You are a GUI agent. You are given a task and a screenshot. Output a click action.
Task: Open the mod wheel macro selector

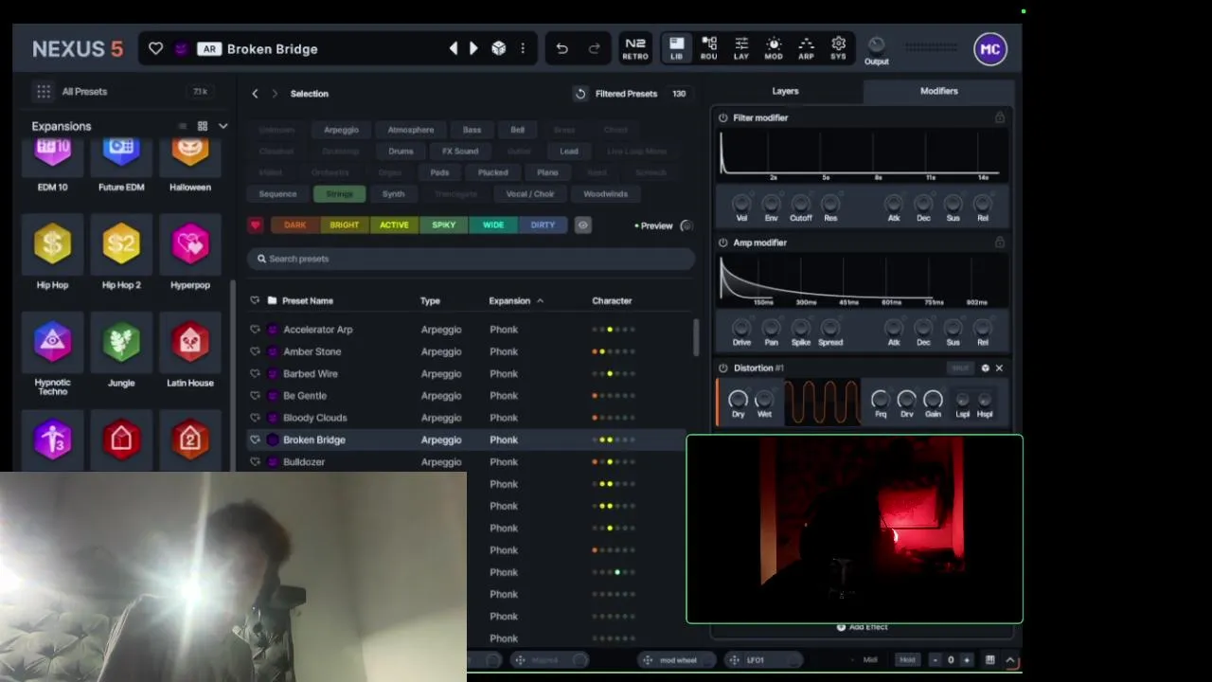click(677, 660)
